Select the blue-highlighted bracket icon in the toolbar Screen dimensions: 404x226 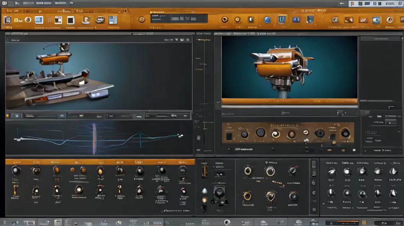(282, 19)
